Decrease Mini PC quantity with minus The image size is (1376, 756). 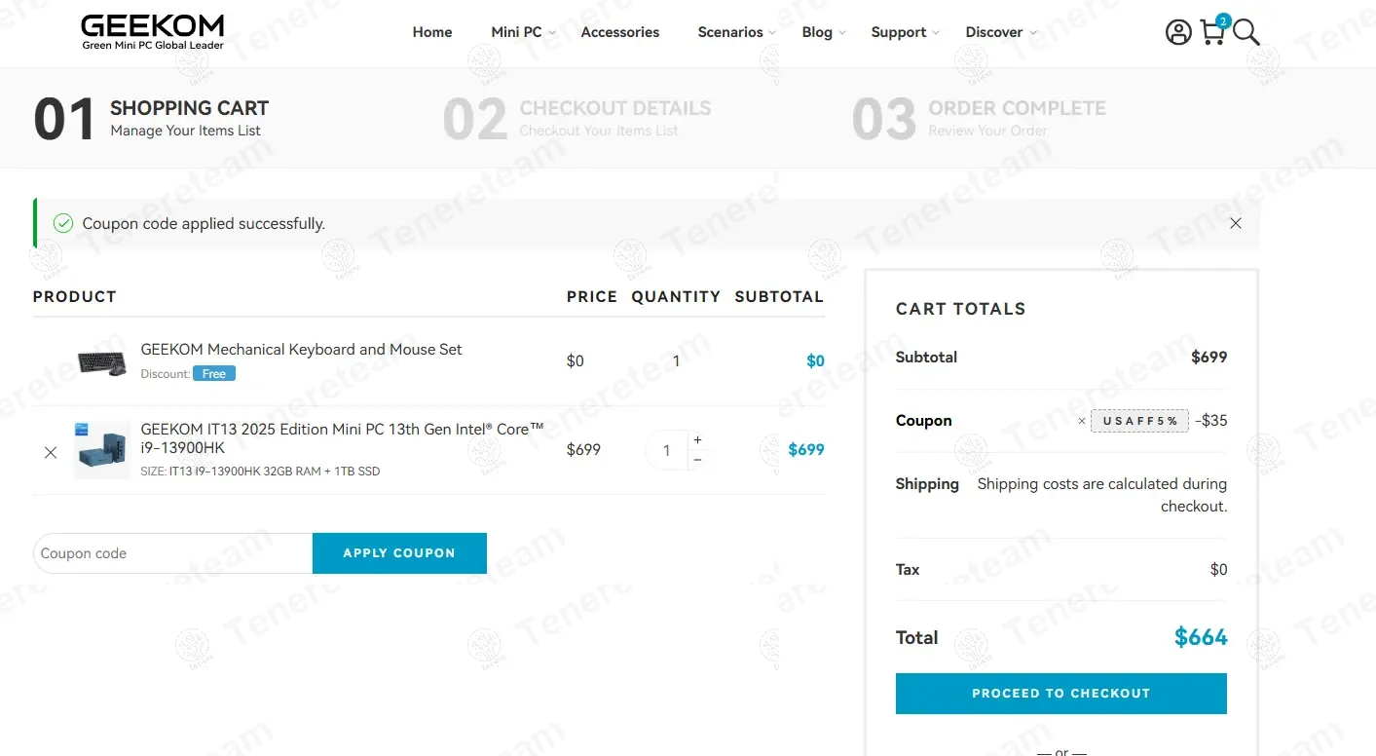point(697,460)
